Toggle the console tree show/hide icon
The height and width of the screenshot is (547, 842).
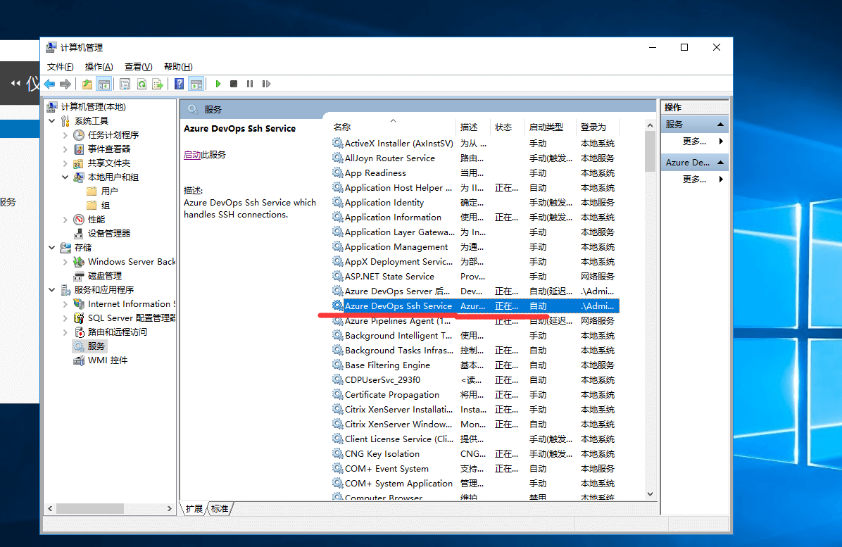point(103,84)
